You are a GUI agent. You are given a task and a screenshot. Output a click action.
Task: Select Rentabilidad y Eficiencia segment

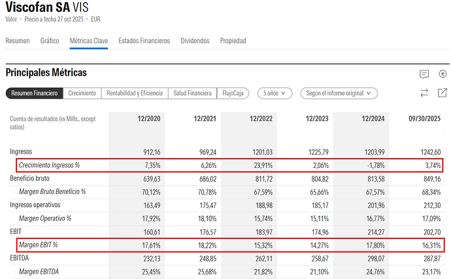[x=135, y=93]
